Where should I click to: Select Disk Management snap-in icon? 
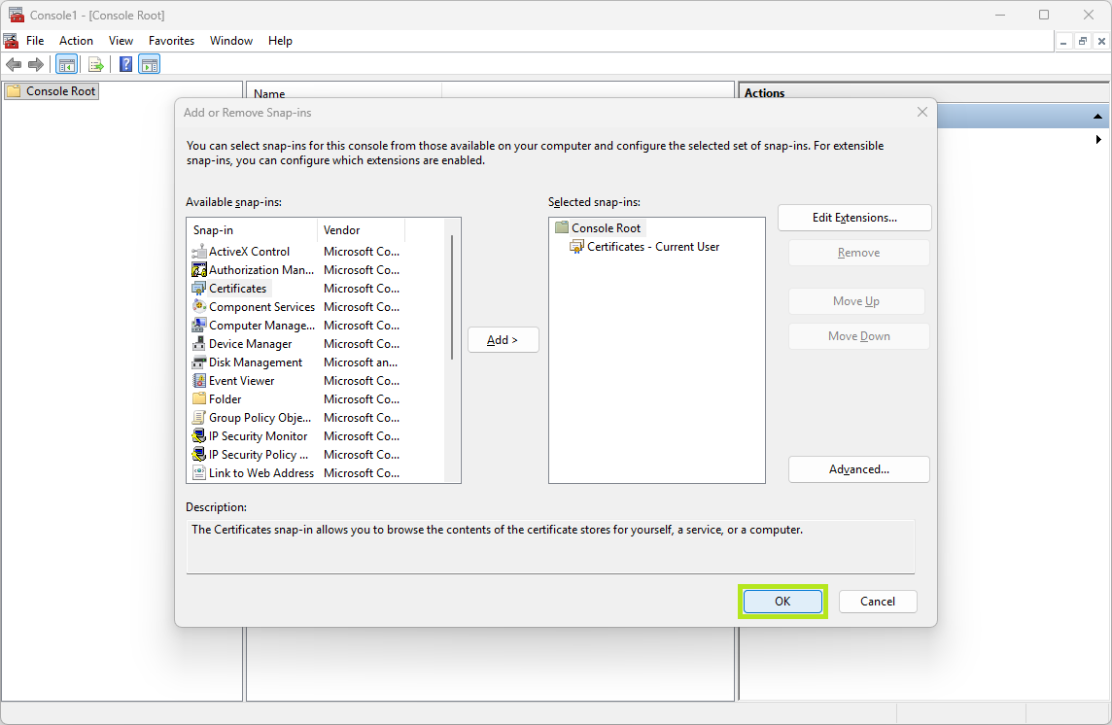click(x=199, y=362)
